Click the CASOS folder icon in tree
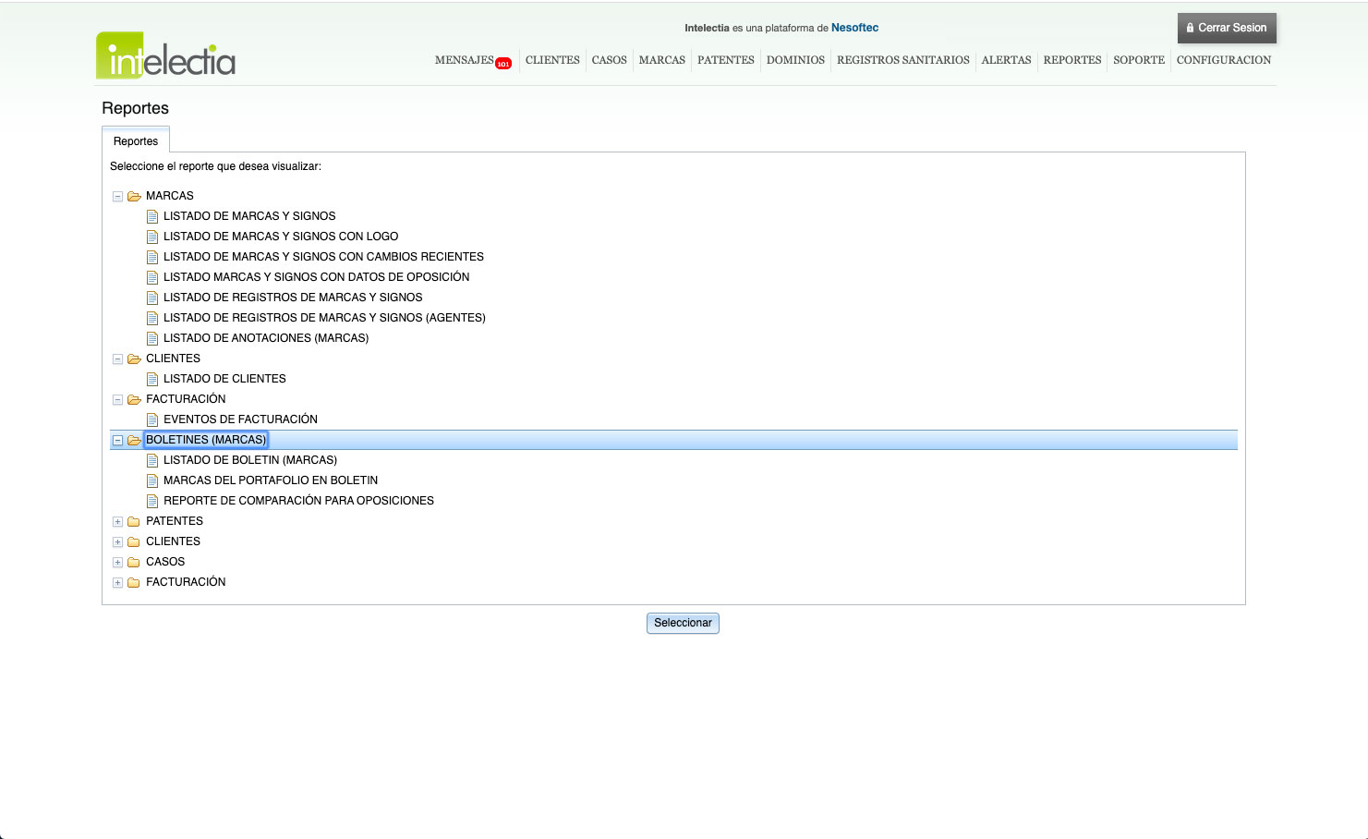 [x=134, y=562]
